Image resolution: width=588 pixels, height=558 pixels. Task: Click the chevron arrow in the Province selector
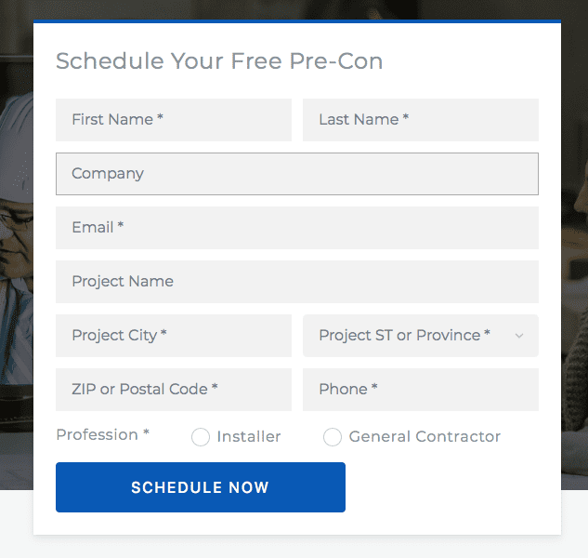[518, 336]
